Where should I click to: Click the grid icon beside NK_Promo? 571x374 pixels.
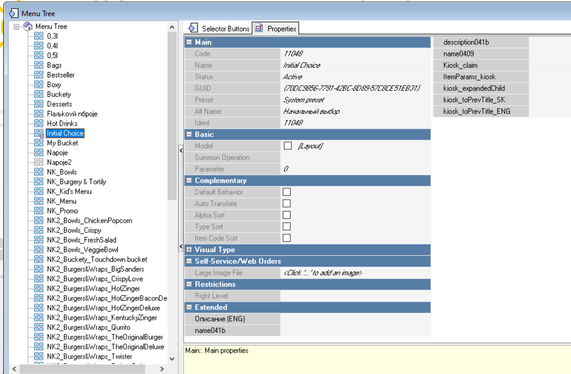click(39, 211)
